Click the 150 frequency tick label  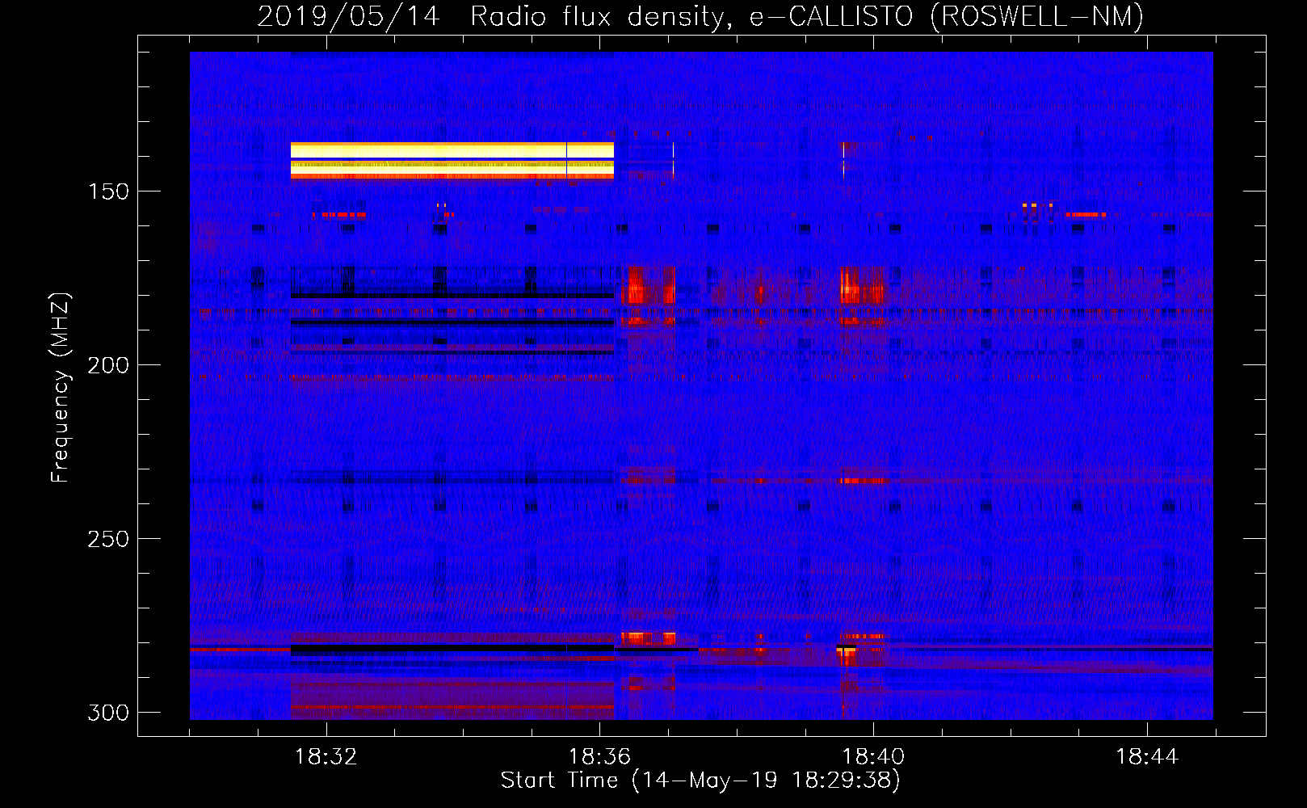tap(107, 191)
